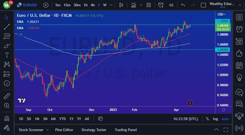Set the chart range to YTD

coord(62,119)
